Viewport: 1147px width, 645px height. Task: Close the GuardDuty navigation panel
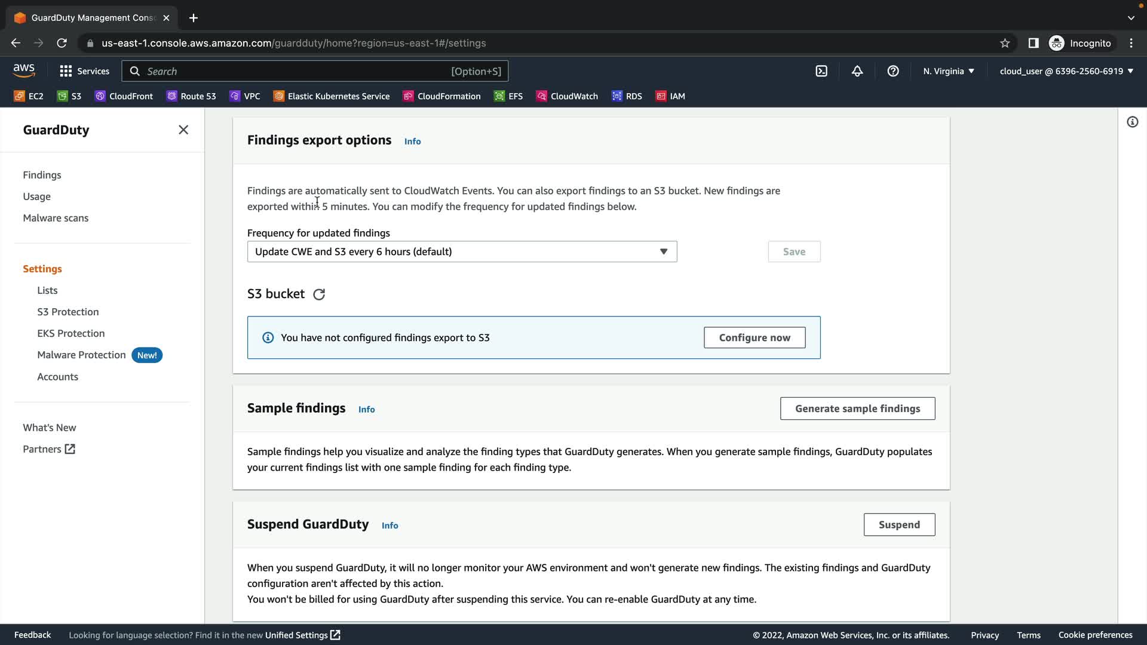[x=183, y=130]
